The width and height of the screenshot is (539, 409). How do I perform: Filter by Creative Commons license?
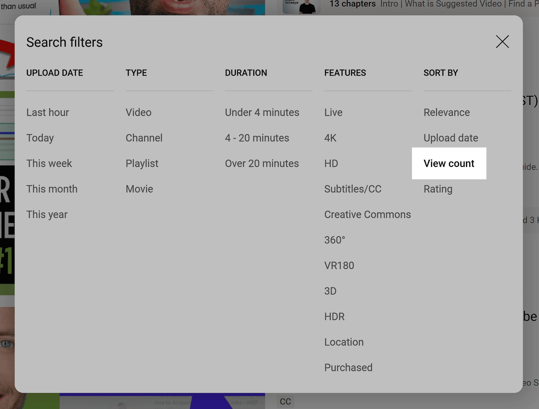(367, 214)
